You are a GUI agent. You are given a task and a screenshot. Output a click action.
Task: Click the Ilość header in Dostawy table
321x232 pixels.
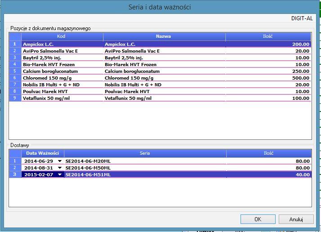click(269, 153)
